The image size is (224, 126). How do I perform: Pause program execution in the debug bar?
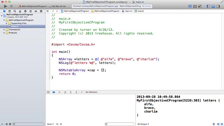click(x=59, y=92)
